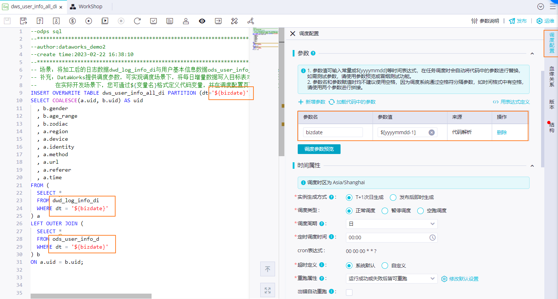
Task: Select the 血缘关系 side tab
Action: pyautogui.click(x=552, y=77)
